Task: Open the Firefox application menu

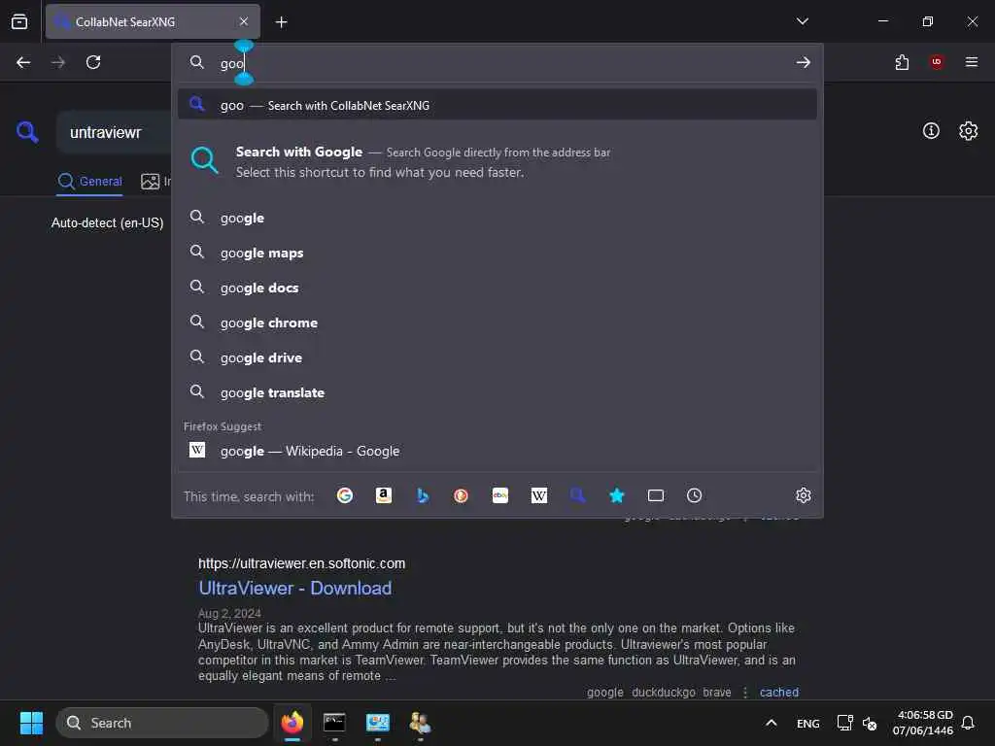Action: pyautogui.click(x=972, y=61)
